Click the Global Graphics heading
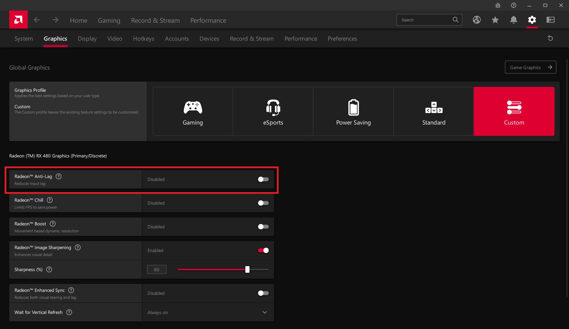 (30, 67)
